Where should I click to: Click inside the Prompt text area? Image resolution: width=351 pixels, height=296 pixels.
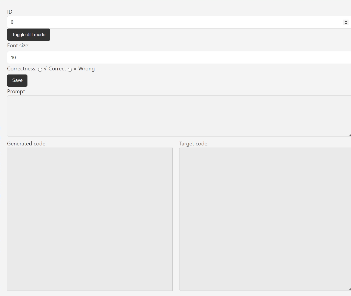point(179,116)
